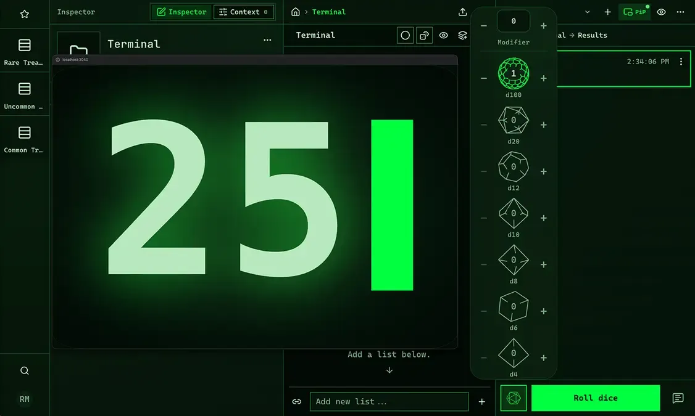Viewport: 695px width, 416px height.
Task: Decrease the Modifier value
Action: [x=483, y=26]
